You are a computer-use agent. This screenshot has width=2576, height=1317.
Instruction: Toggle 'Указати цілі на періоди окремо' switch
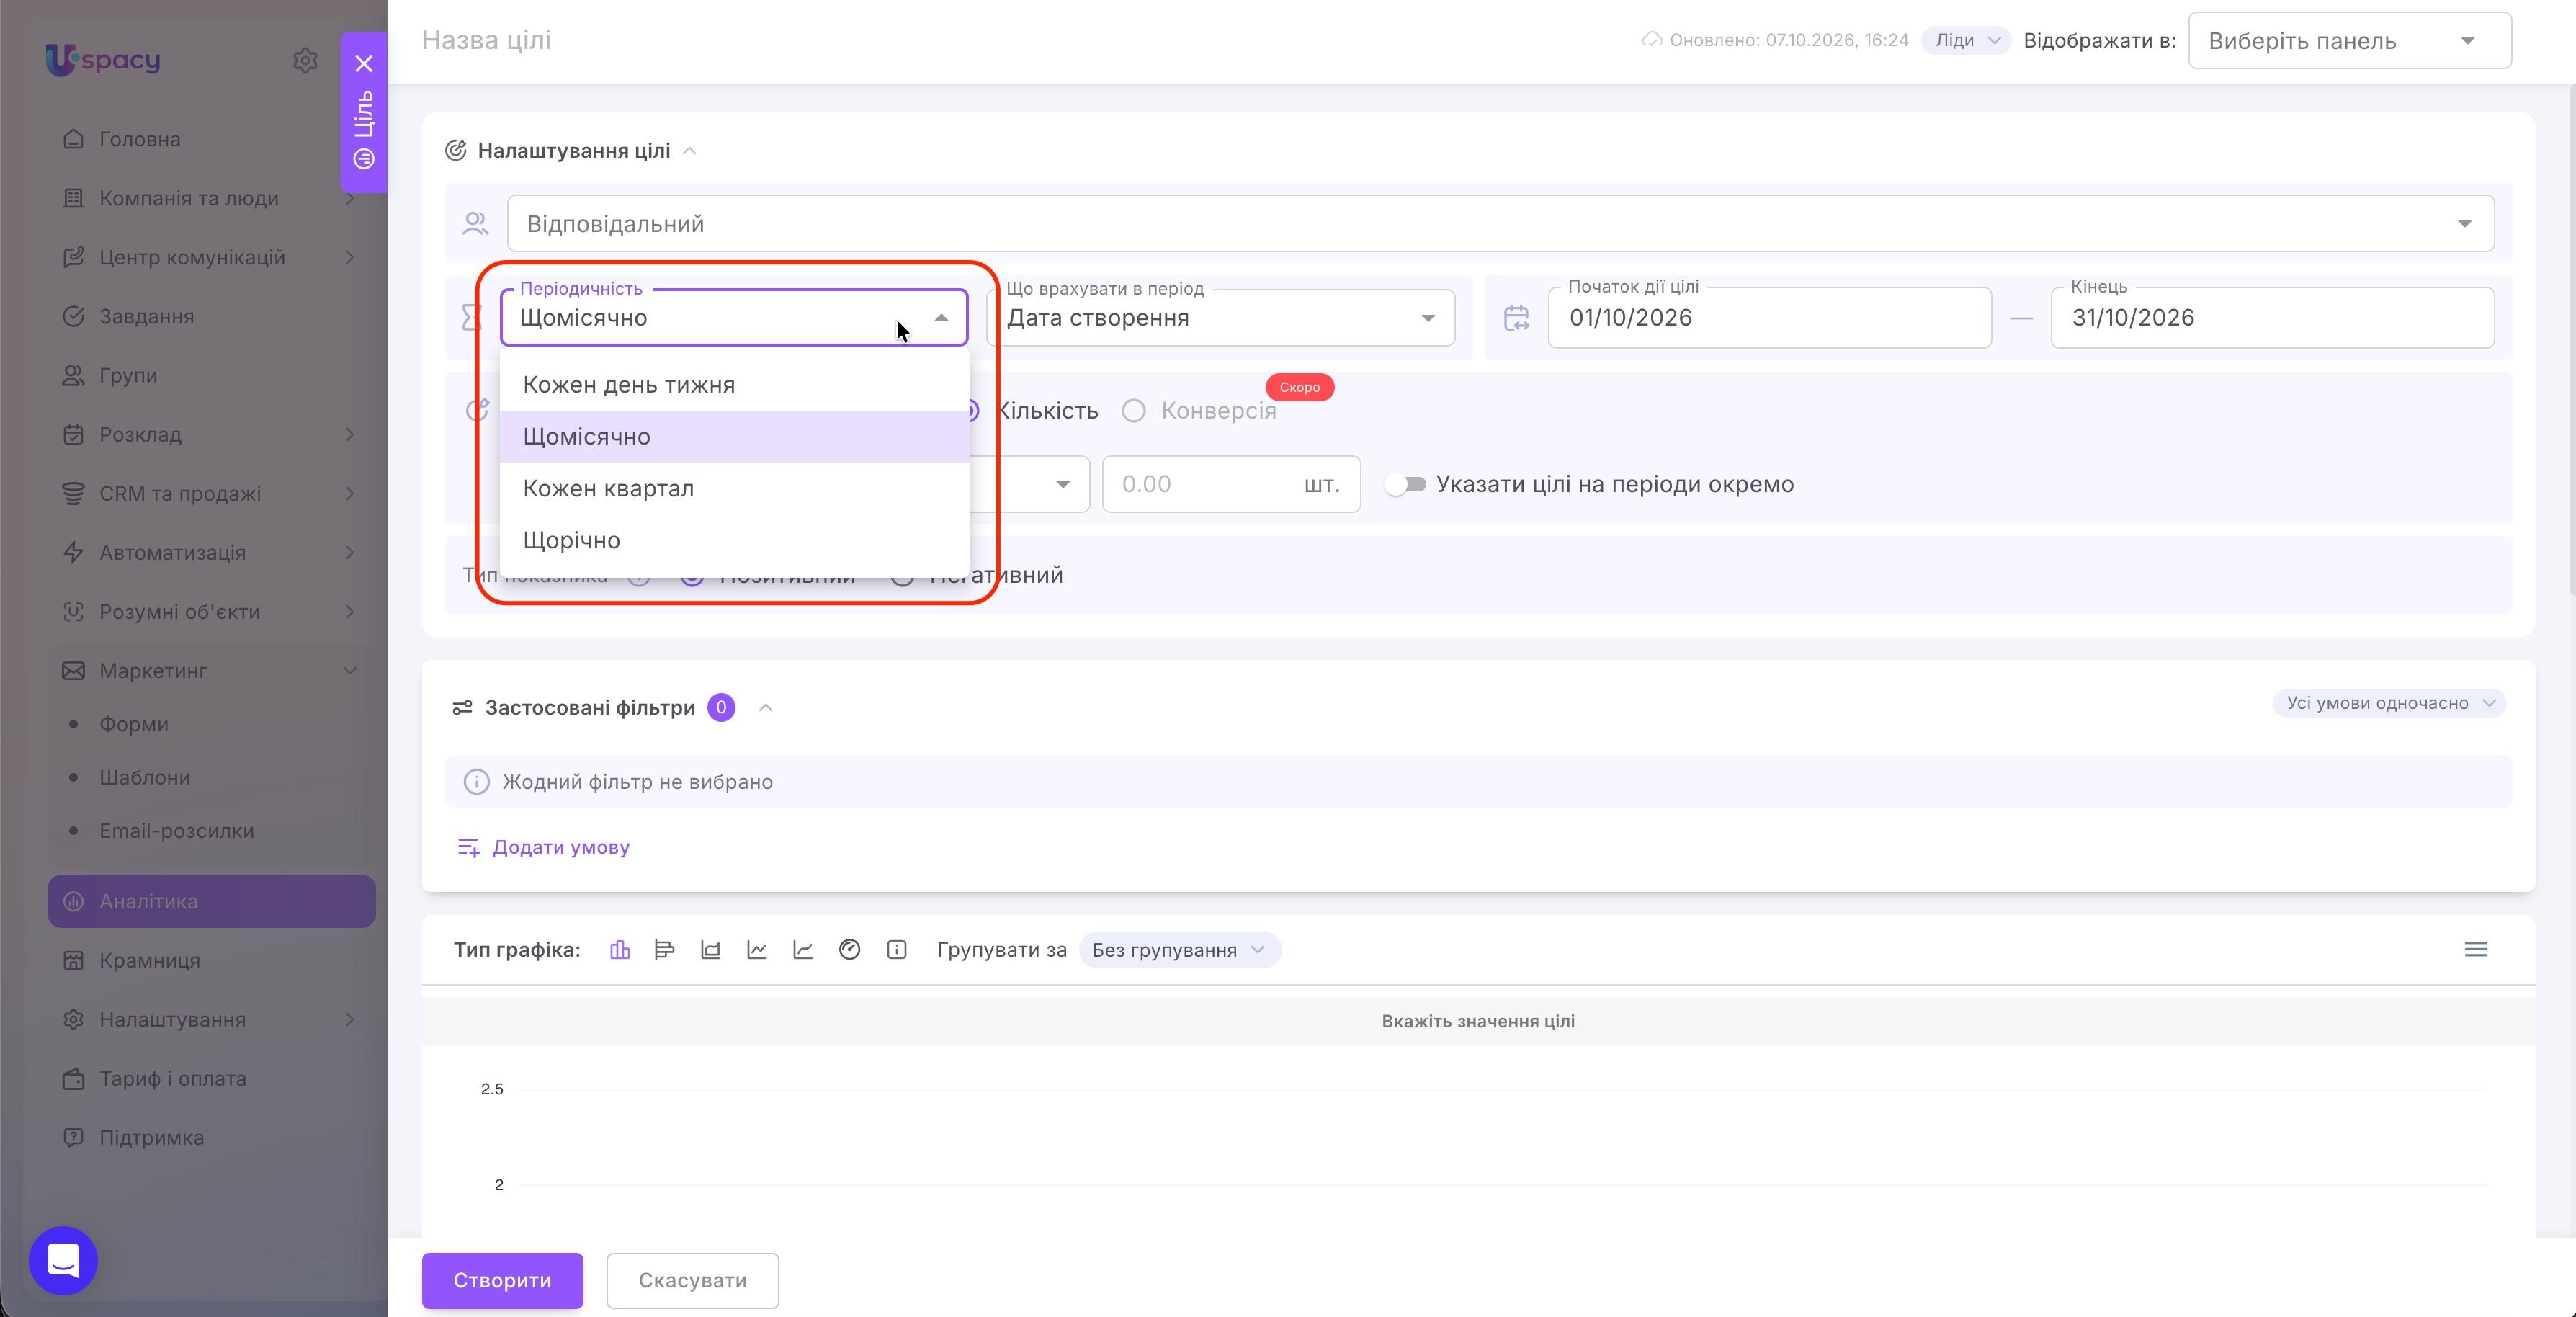1406,485
